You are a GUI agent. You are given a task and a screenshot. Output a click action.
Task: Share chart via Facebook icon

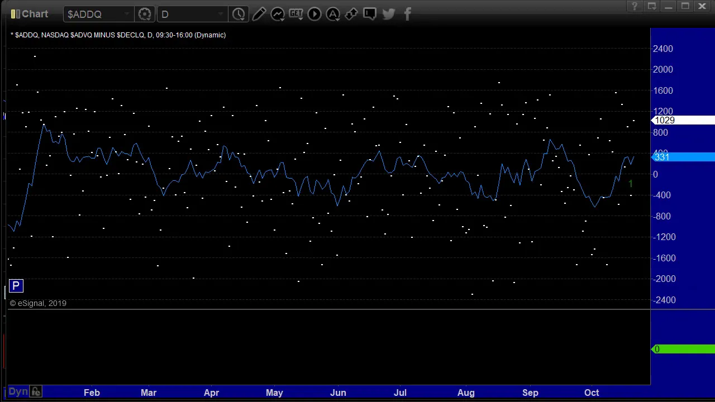coord(407,14)
